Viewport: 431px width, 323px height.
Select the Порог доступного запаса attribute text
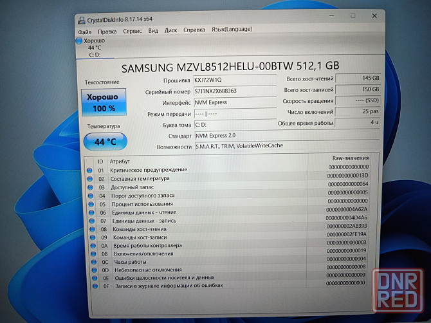143,196
